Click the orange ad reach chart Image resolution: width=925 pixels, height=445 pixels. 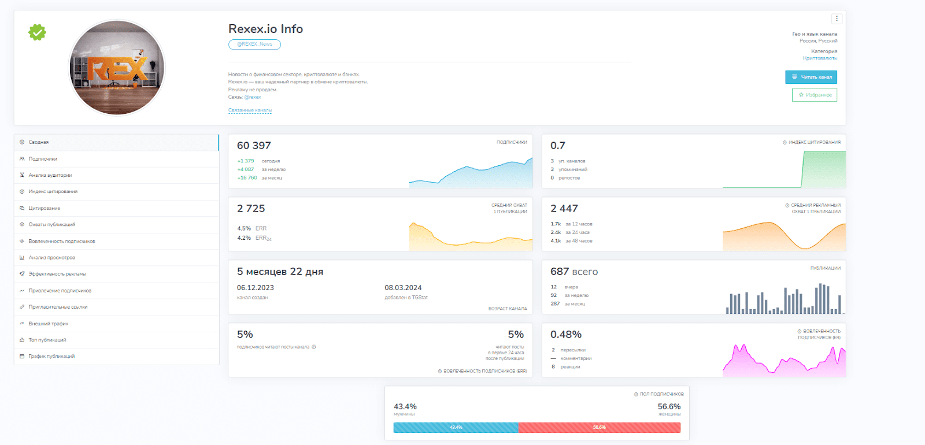[x=784, y=236]
